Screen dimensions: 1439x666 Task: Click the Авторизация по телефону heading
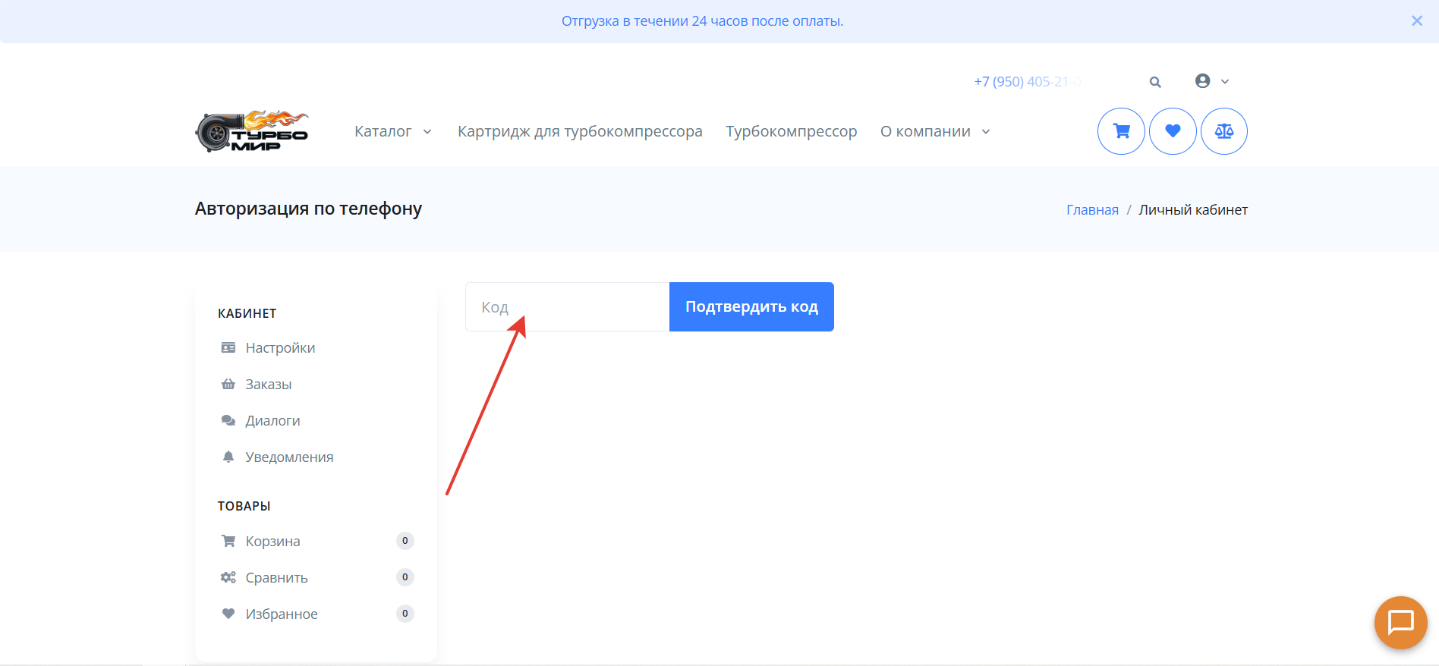pyautogui.click(x=308, y=209)
